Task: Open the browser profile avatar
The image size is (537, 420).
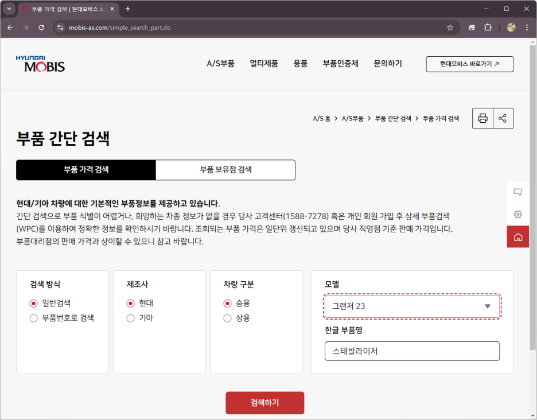Action: 511,28
